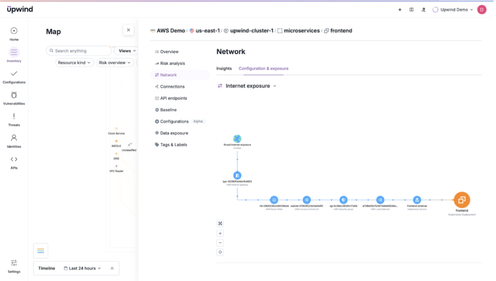Go to microservices breadcrumb

click(298, 31)
